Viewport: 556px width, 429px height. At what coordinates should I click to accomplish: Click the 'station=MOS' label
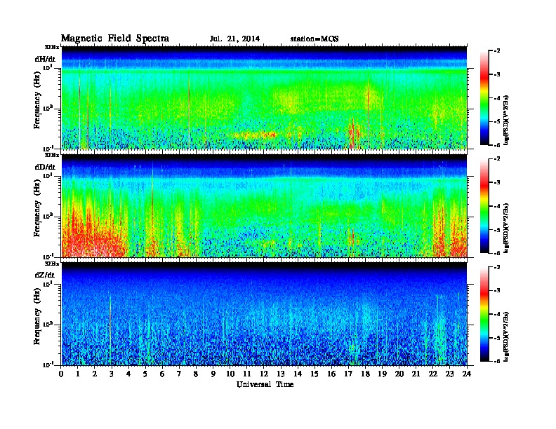click(x=315, y=39)
